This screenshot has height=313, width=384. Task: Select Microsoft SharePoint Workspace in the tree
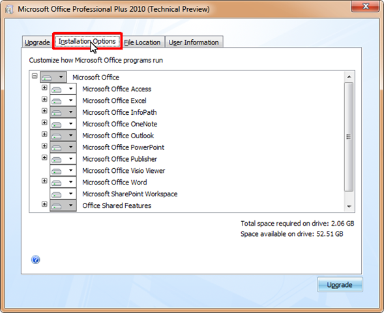point(130,194)
